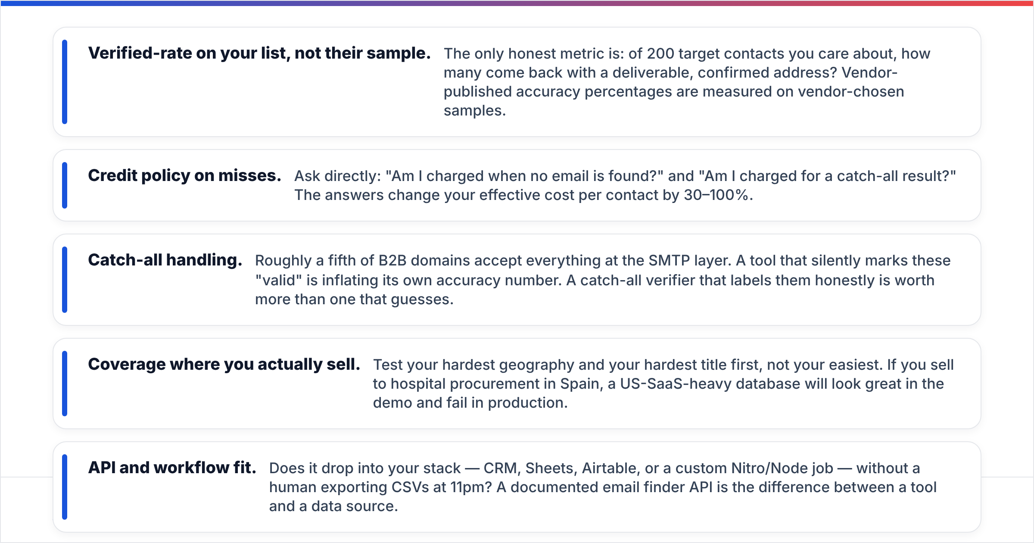Click the gradient progress bar at page top
The width and height of the screenshot is (1034, 543).
click(517, 3)
